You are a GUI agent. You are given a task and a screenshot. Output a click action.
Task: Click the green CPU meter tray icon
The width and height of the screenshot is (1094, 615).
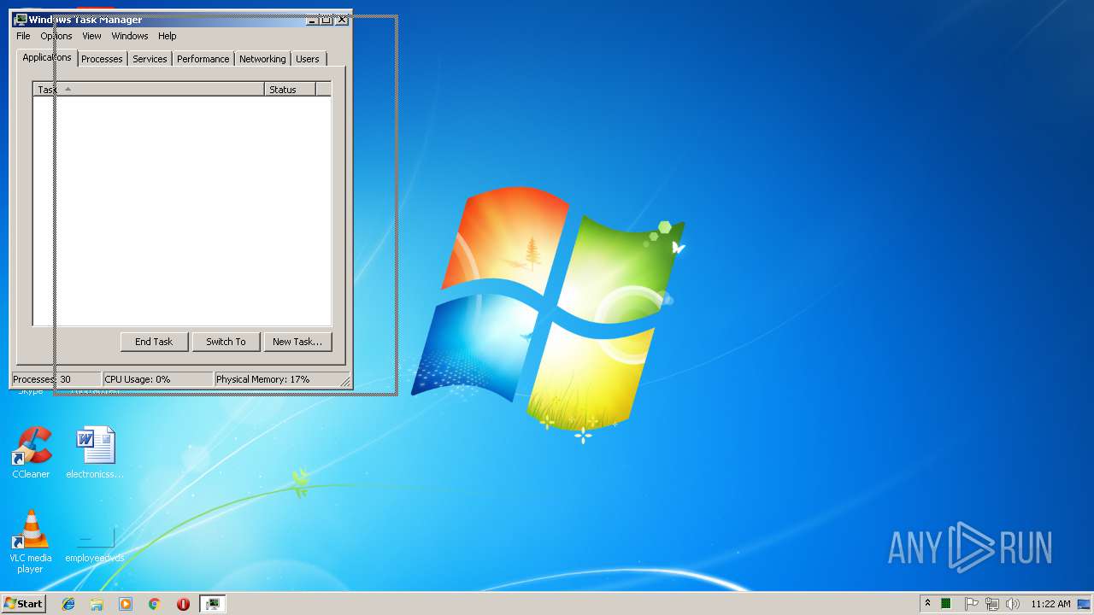pos(946,604)
